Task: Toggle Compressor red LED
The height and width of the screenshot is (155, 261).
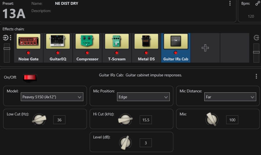Action: click(87, 53)
